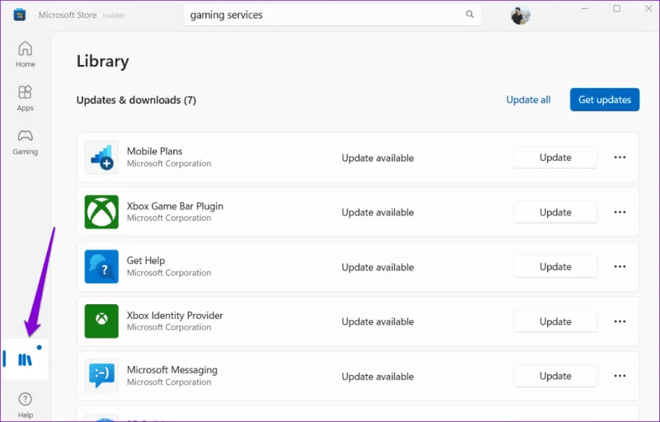The image size is (660, 422).
Task: Click the Microsoft Messaging app icon
Action: coord(101,376)
